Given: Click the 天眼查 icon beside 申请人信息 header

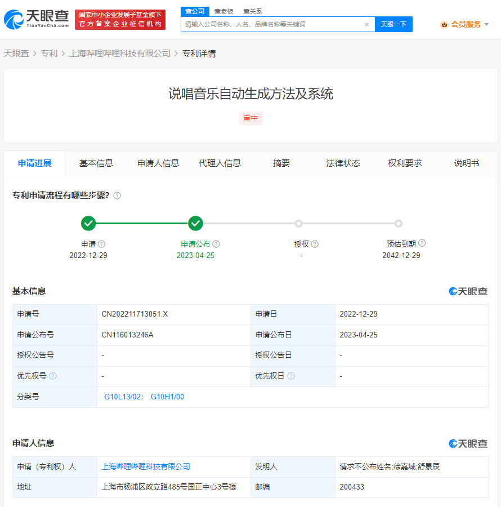Looking at the screenshot, I should pos(454,443).
